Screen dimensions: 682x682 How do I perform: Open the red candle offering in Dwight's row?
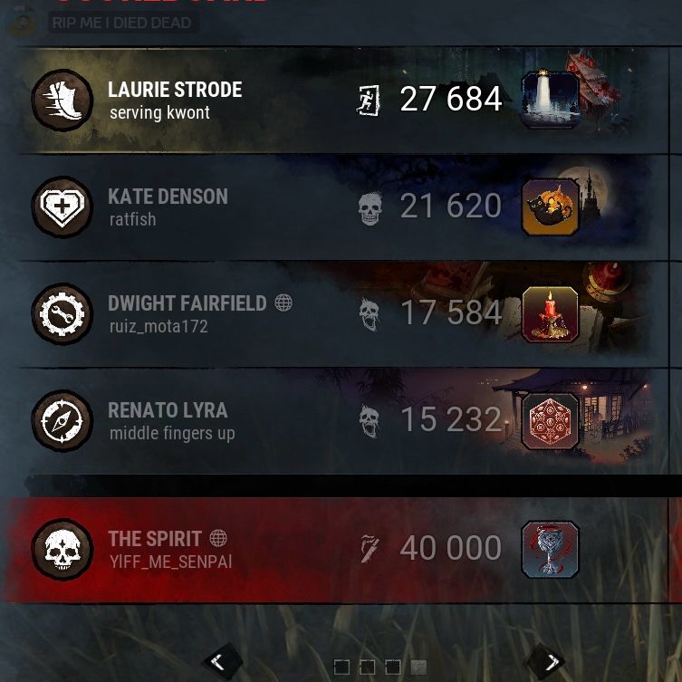(x=550, y=314)
